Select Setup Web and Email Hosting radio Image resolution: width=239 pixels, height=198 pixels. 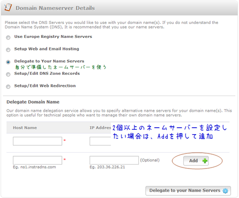coord(8,50)
